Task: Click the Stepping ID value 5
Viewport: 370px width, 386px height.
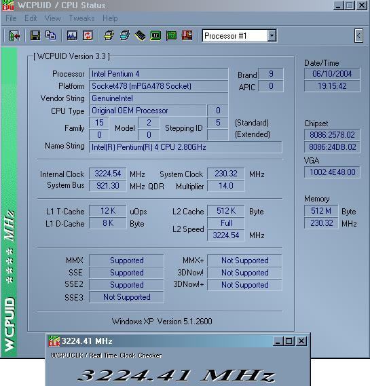Action: 218,123
